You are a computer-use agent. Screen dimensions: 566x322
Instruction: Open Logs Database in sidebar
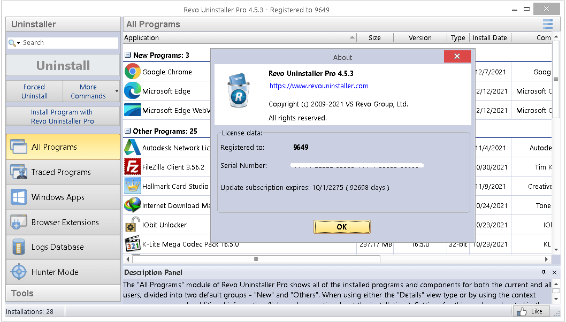[x=63, y=247]
